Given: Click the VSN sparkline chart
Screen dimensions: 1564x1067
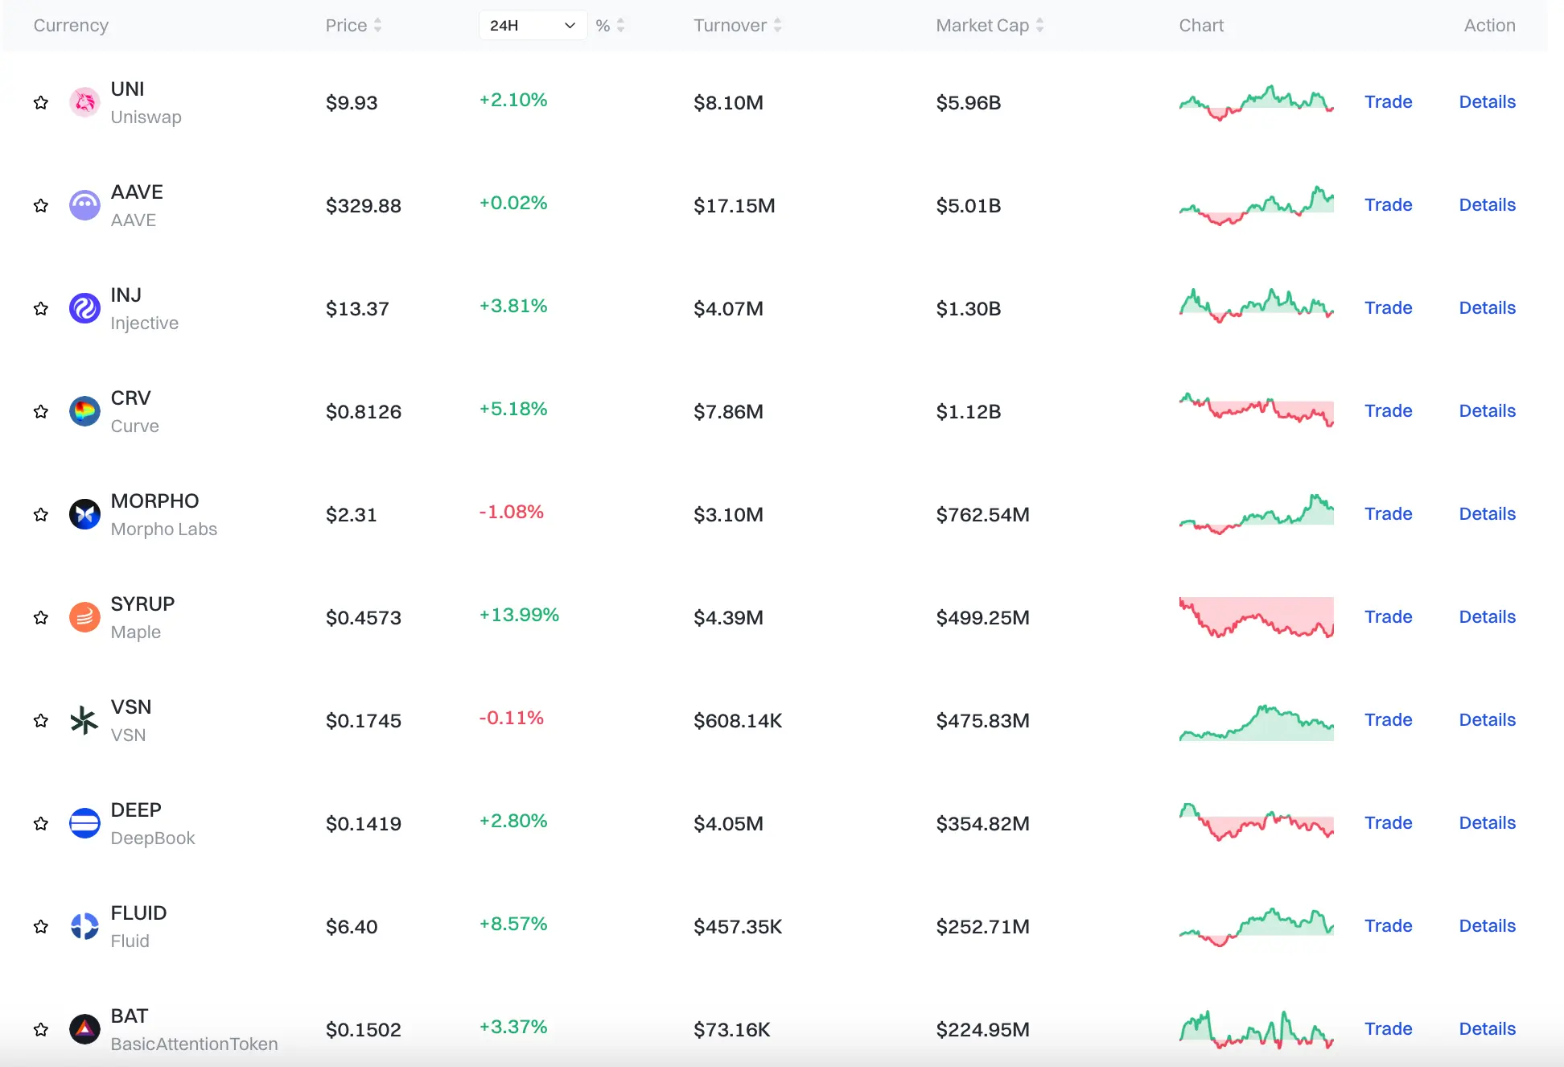Looking at the screenshot, I should point(1256,722).
